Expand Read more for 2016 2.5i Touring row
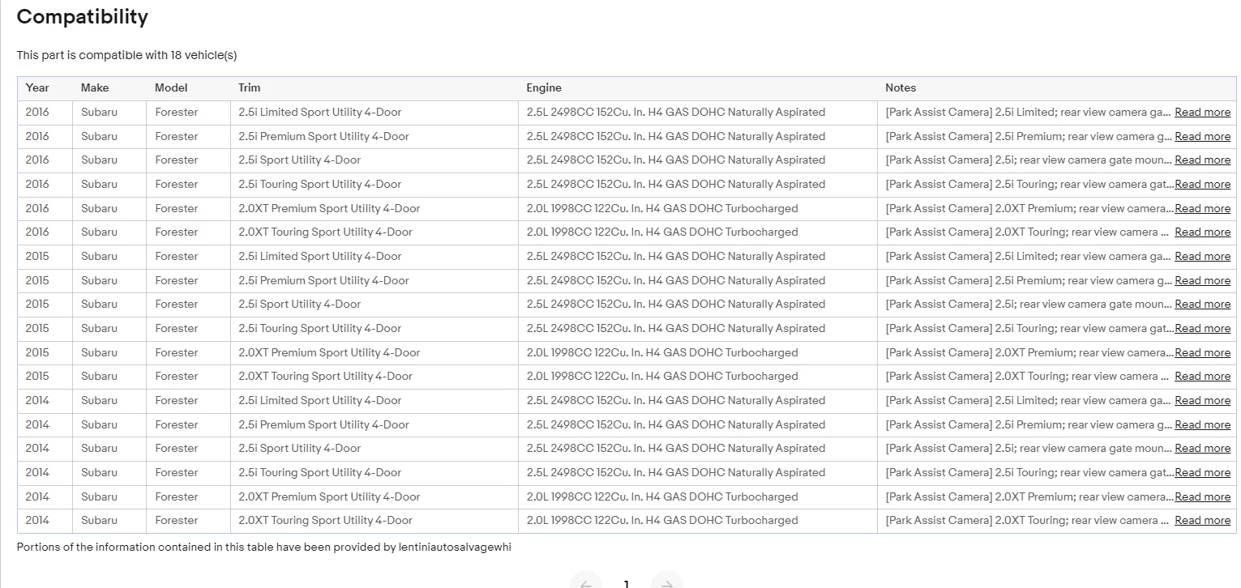 click(x=1202, y=185)
